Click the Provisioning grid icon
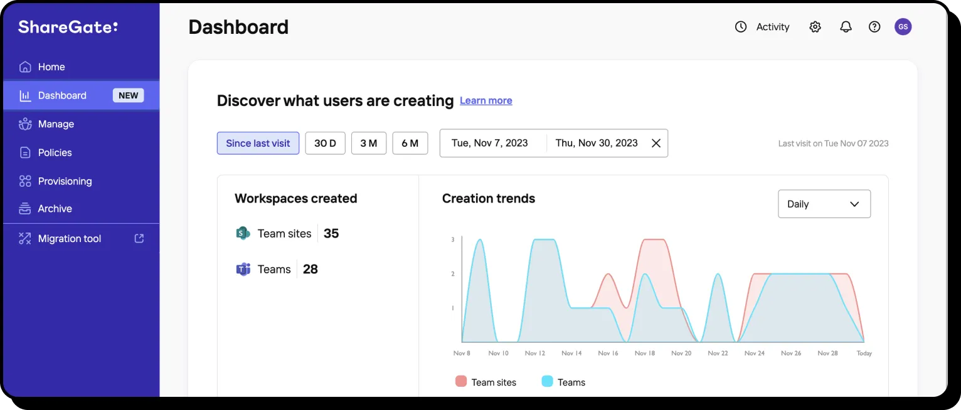Screen dimensions: 961x410 25,181
